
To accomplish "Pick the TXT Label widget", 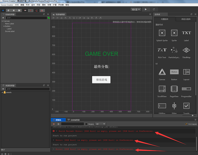I will tap(187, 35).
